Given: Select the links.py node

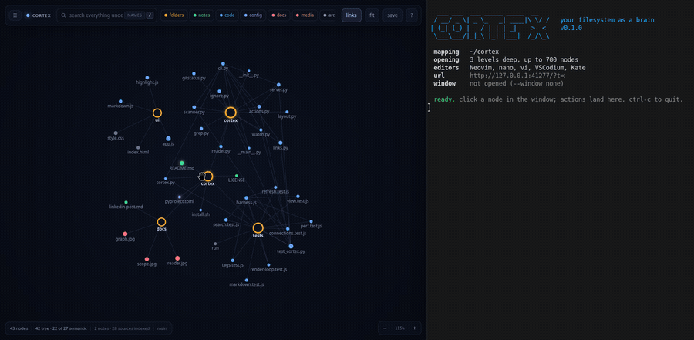Looking at the screenshot, I should pos(281,143).
